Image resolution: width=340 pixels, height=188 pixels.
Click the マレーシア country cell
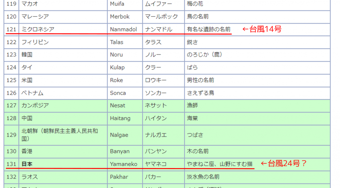point(35,17)
